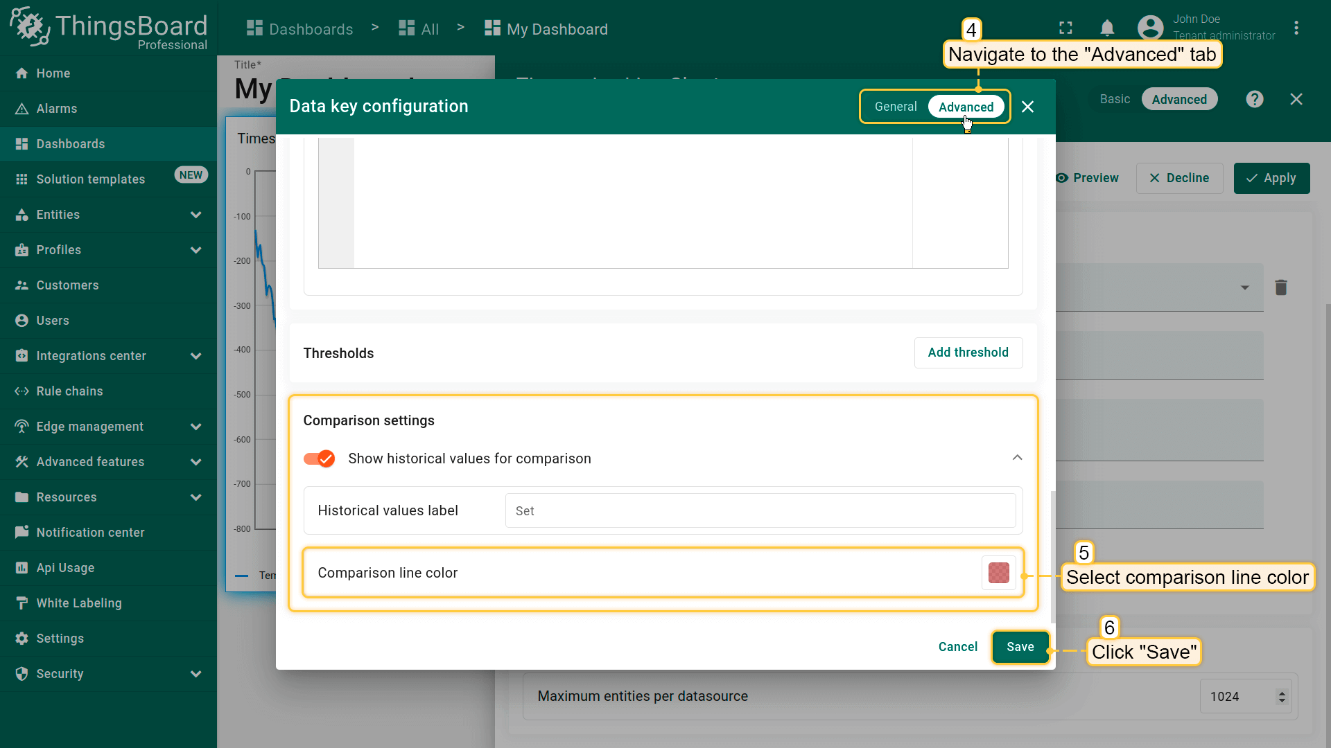Open the user account avatar icon

click(x=1150, y=28)
